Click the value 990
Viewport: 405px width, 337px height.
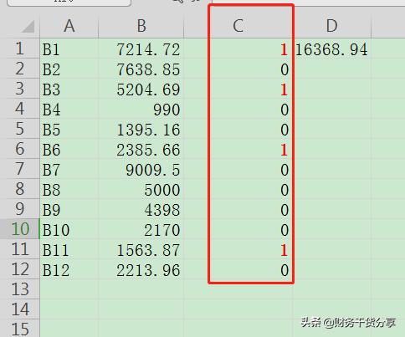[x=167, y=110]
